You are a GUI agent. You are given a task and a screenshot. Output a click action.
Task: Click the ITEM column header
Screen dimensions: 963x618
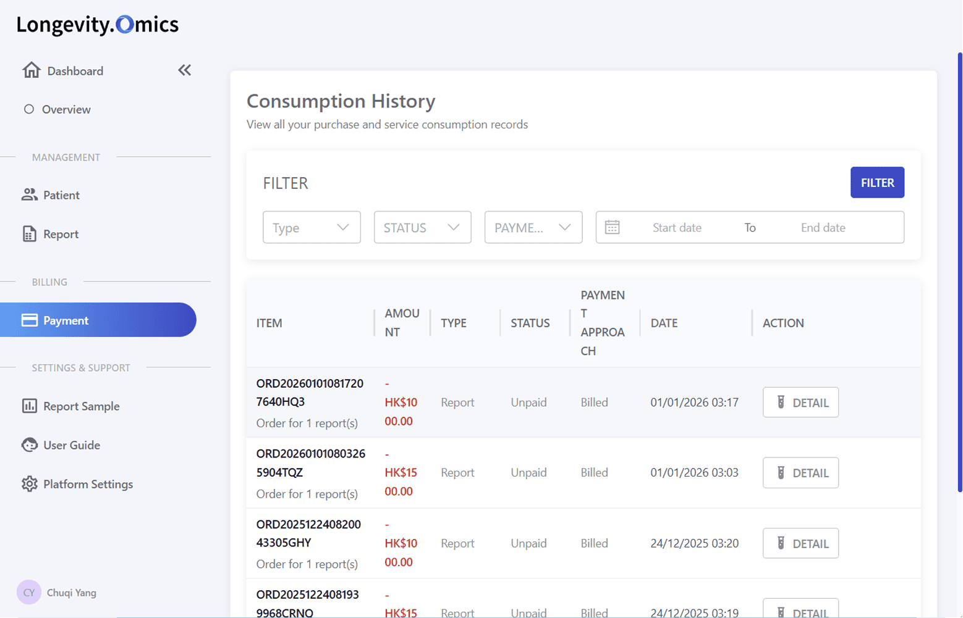click(269, 323)
